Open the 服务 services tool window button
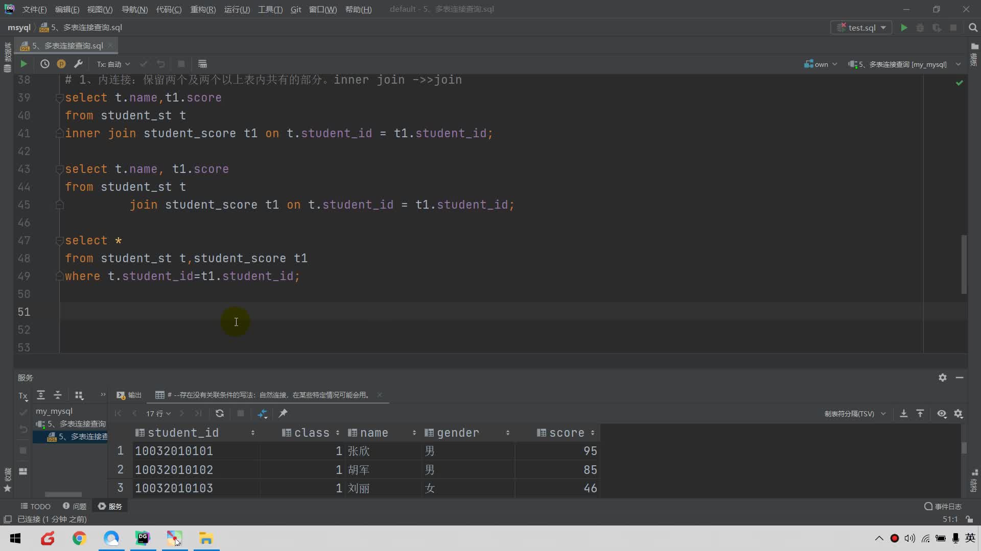Screen dimensions: 981x551 point(110,506)
